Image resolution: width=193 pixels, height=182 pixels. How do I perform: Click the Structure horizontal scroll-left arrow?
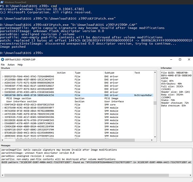(x=3, y=140)
